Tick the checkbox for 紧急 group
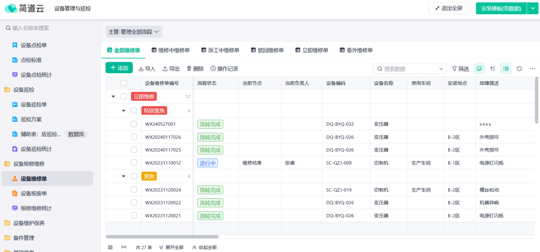Screen dimensions: 540x252 [134, 176]
